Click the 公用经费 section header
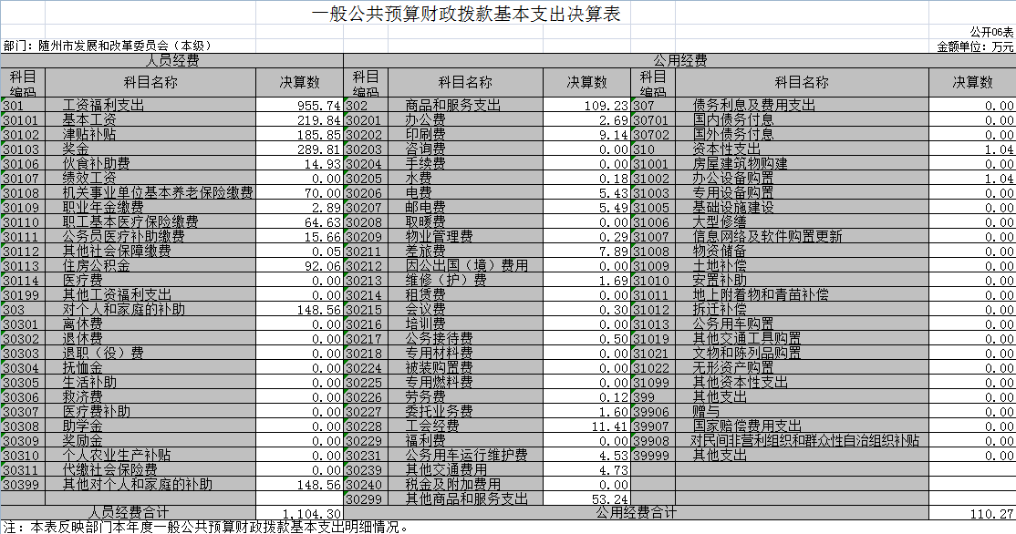The height and width of the screenshot is (534, 1016). coord(679,60)
